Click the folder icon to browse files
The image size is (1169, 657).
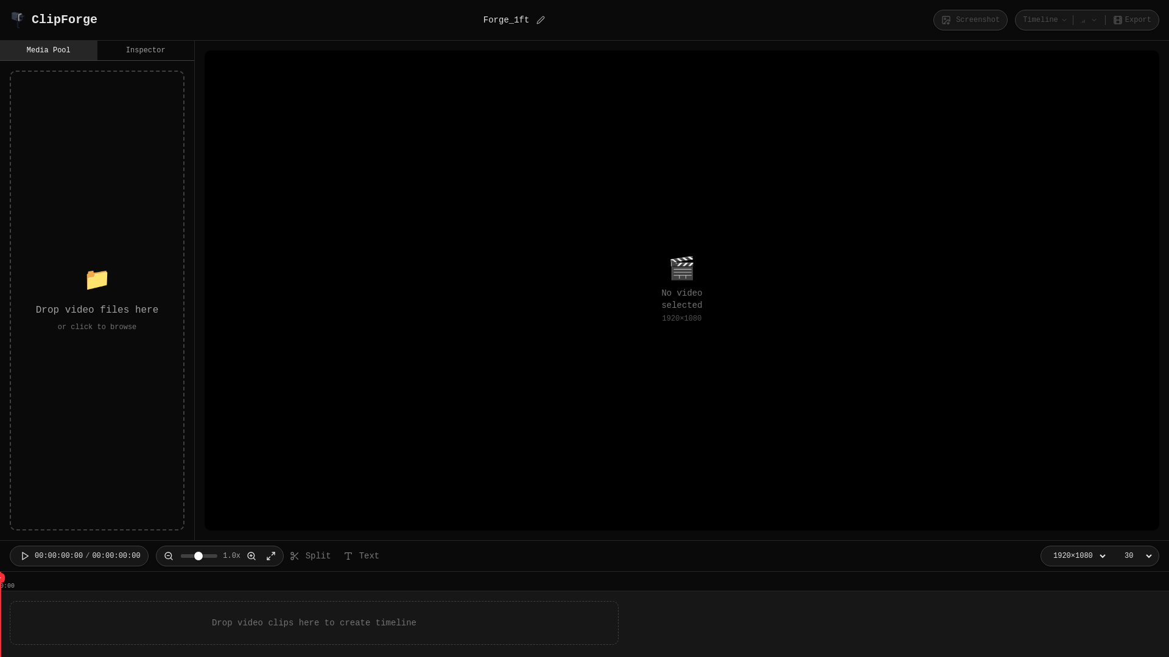pos(97,279)
